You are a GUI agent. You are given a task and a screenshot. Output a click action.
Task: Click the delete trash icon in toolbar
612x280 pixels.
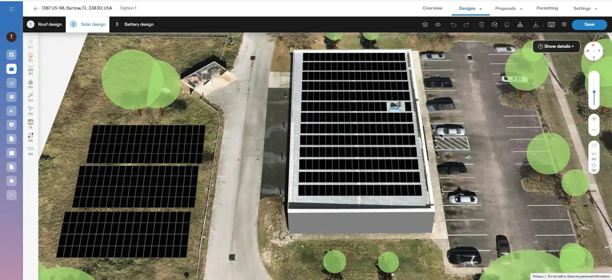pyautogui.click(x=482, y=25)
